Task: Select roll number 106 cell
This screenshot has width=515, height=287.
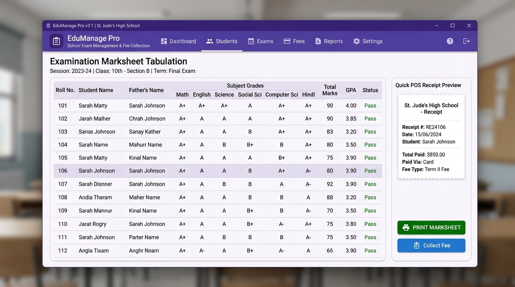Action: coord(63,171)
